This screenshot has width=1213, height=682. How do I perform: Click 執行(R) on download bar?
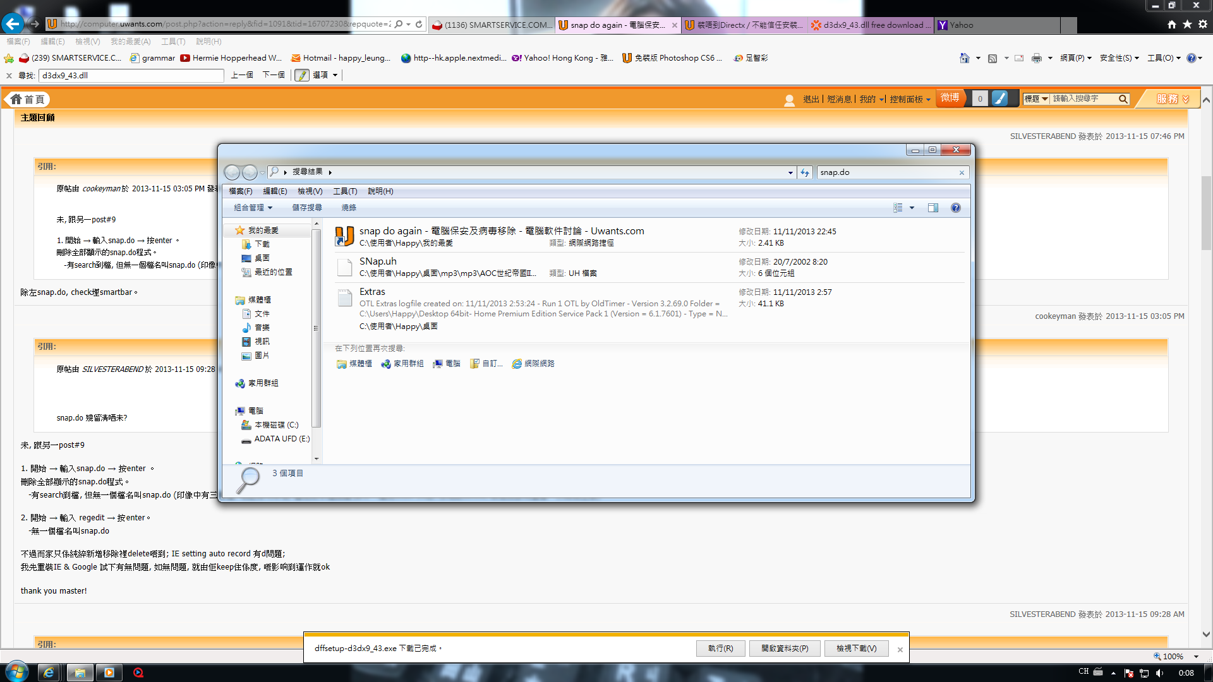click(x=720, y=649)
